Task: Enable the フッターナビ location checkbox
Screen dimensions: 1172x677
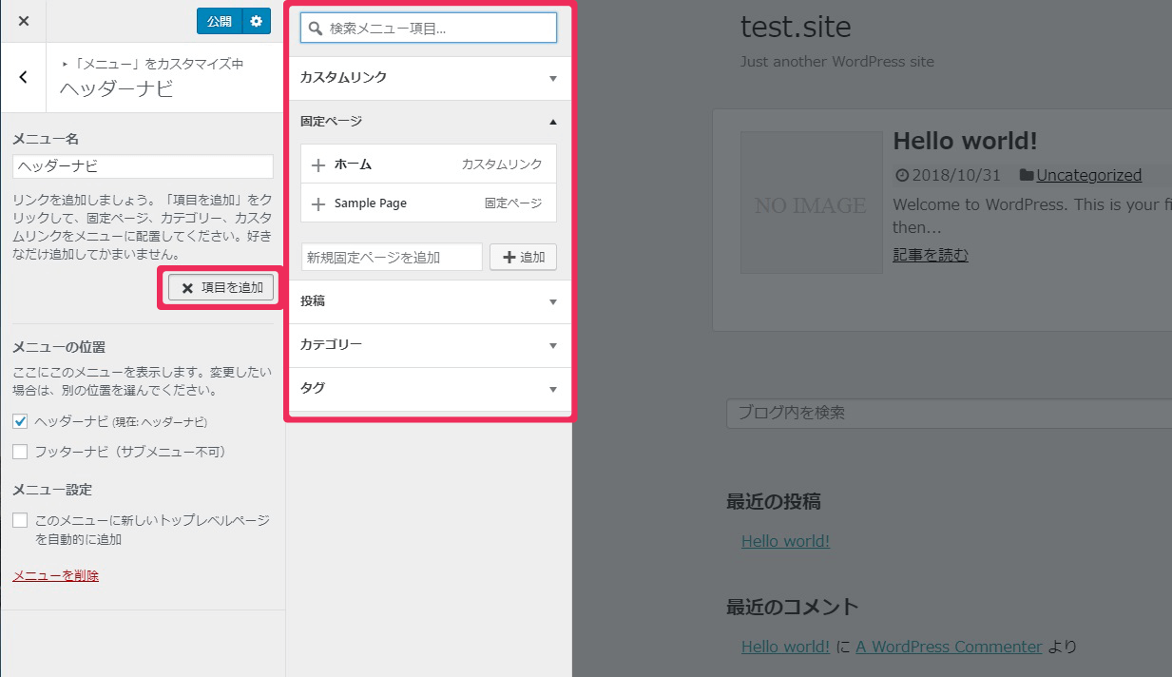Action: pos(20,452)
